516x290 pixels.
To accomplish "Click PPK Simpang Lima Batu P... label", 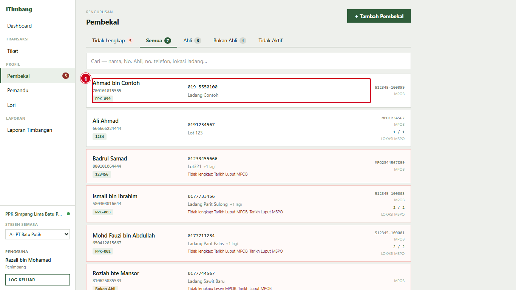I will pos(34,214).
